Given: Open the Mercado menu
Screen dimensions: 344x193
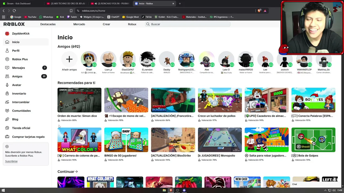Looking at the screenshot, I should [79, 24].
